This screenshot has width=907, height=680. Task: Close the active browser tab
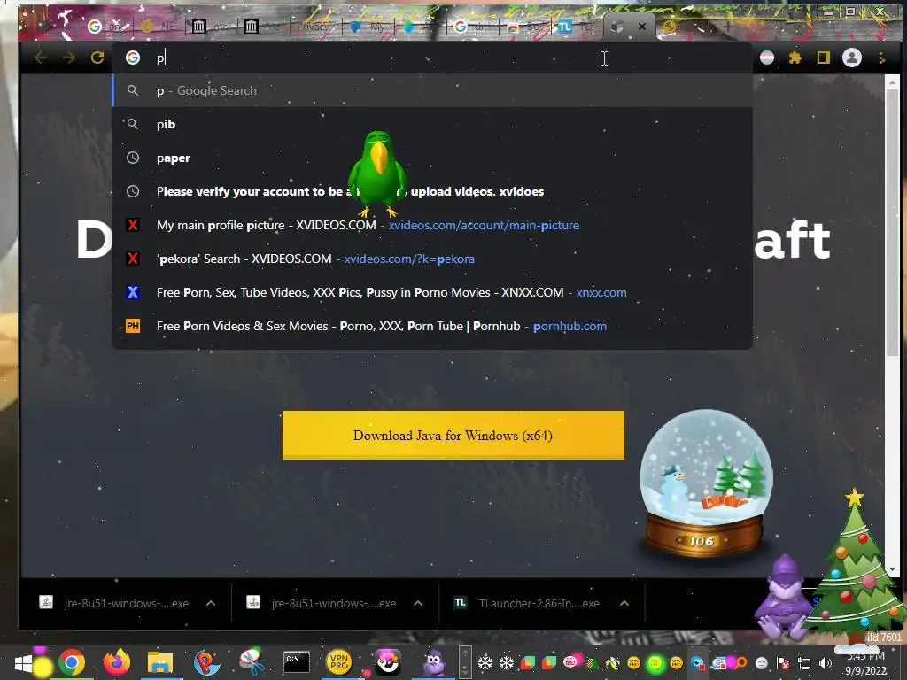642,27
